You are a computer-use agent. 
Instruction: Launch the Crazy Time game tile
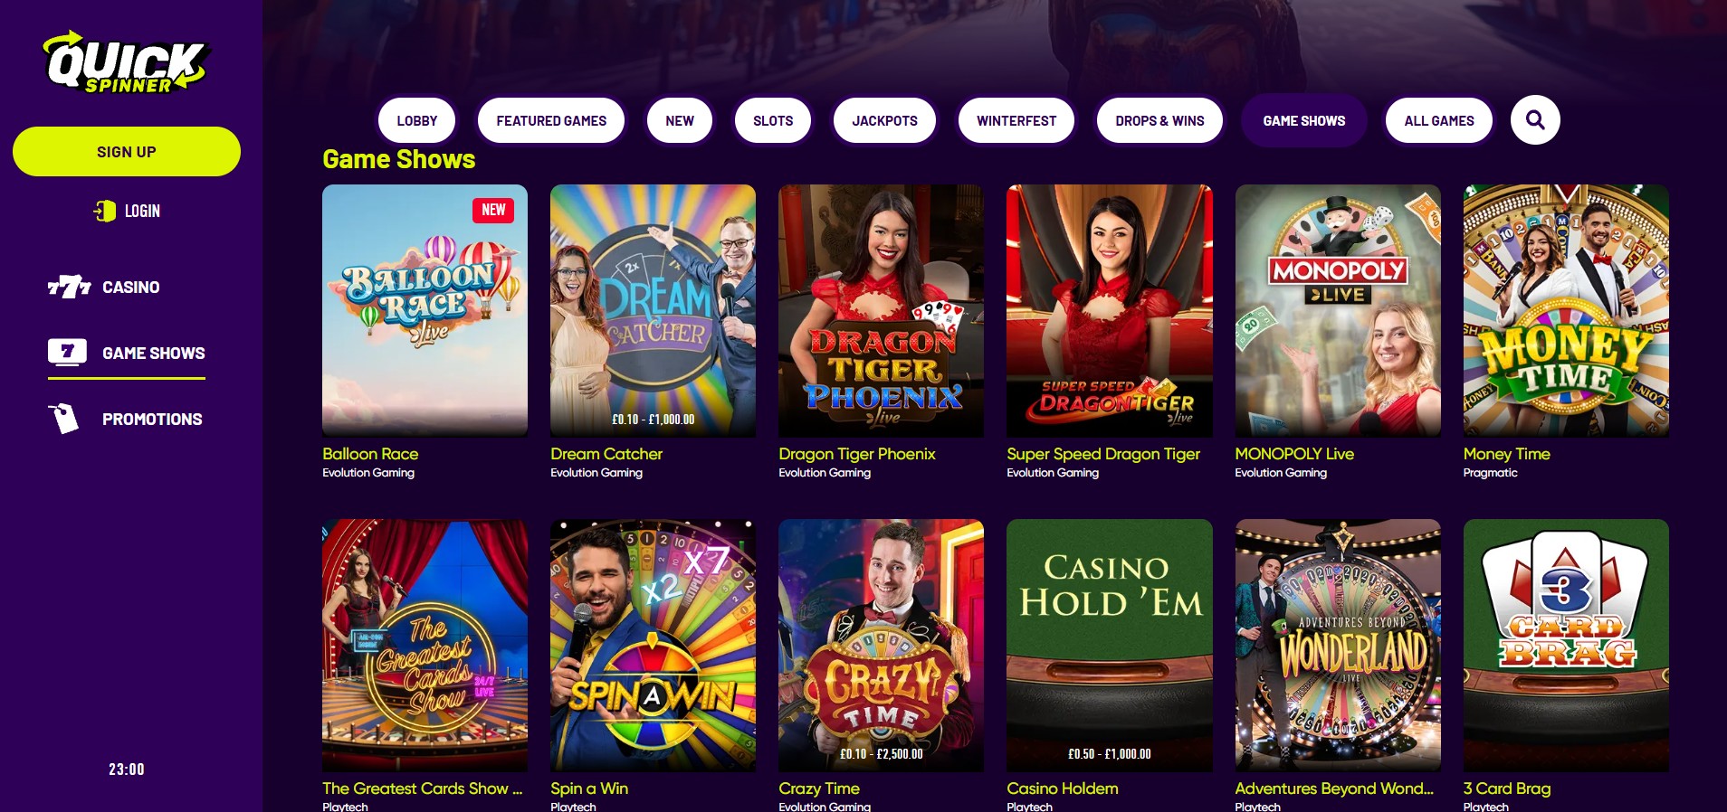point(881,645)
